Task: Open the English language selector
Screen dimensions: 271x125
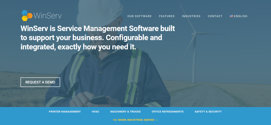Action: (x=238, y=16)
